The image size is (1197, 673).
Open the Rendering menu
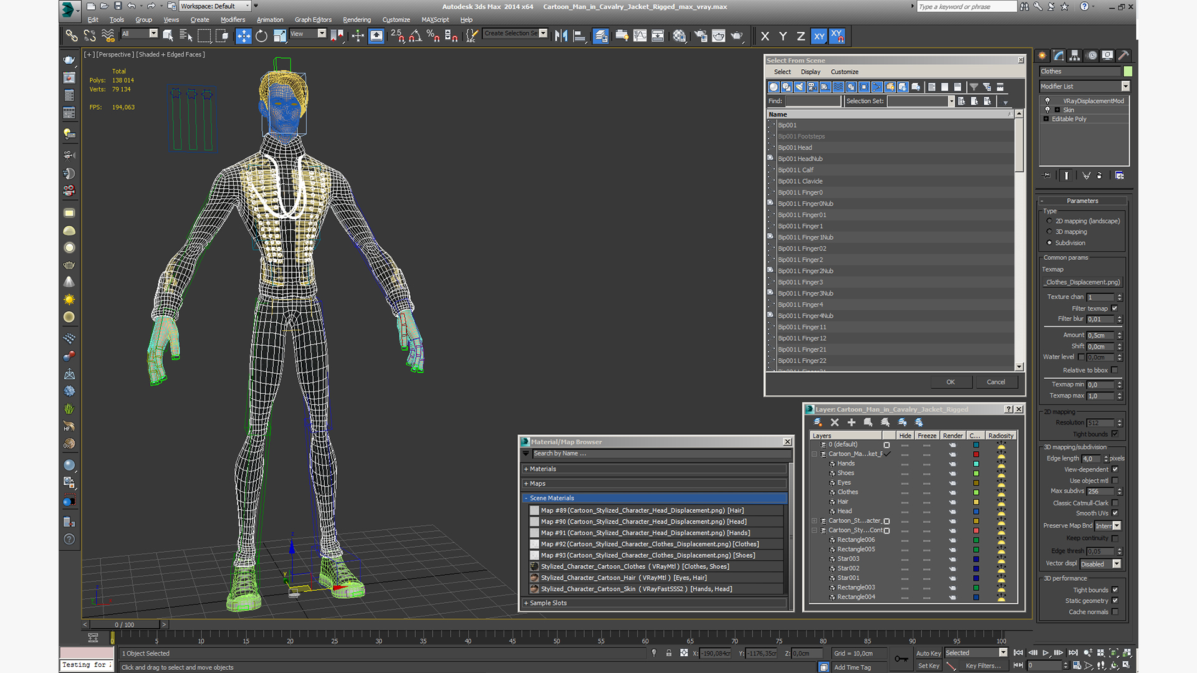coord(357,19)
